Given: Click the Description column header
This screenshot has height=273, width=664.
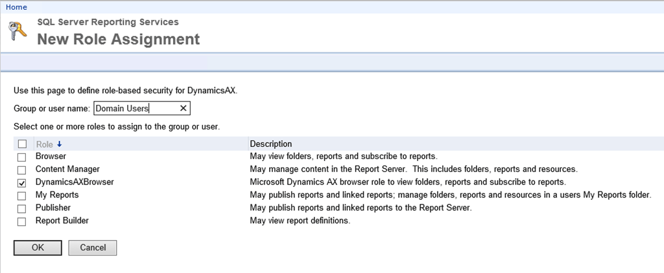Looking at the screenshot, I should tap(270, 144).
